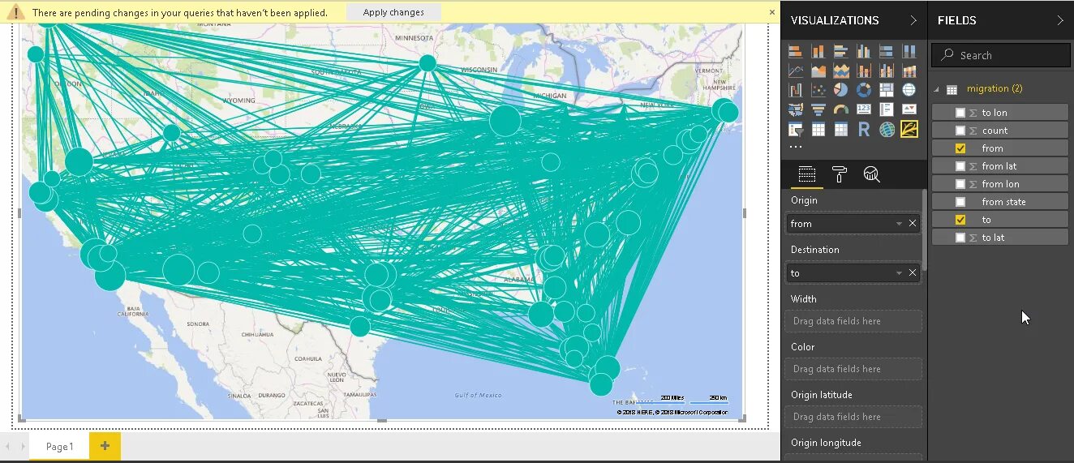Viewport: 1074px width, 463px height.
Task: Click the warning icon in banner
Action: (15, 12)
